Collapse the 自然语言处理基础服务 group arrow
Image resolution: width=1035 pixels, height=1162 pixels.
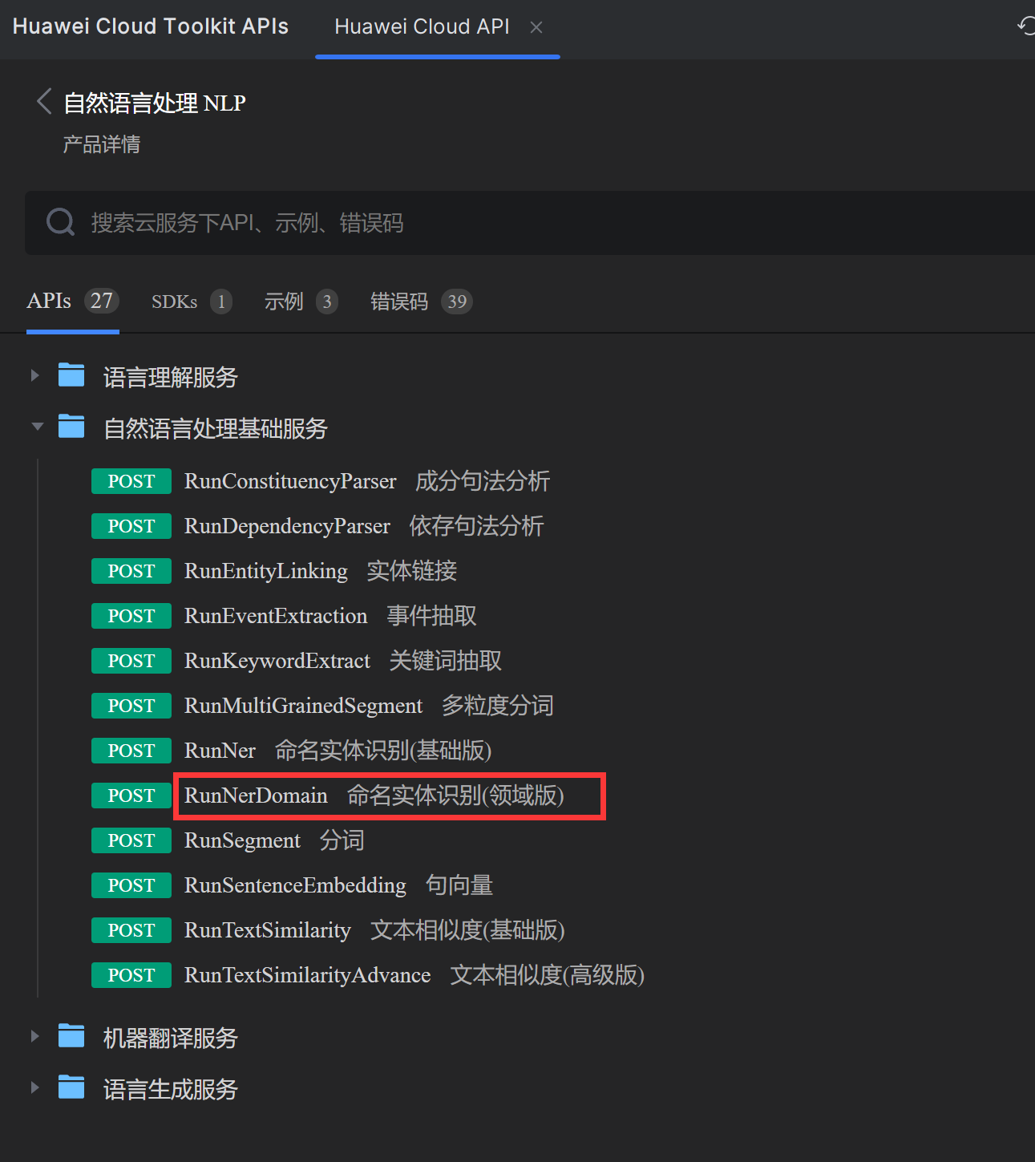(37, 427)
